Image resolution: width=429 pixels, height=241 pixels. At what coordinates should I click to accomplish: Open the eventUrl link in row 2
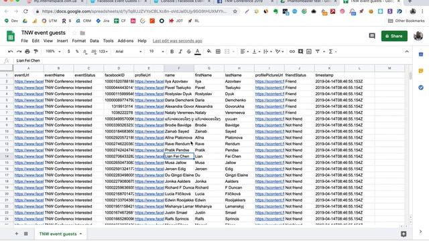tap(29, 82)
